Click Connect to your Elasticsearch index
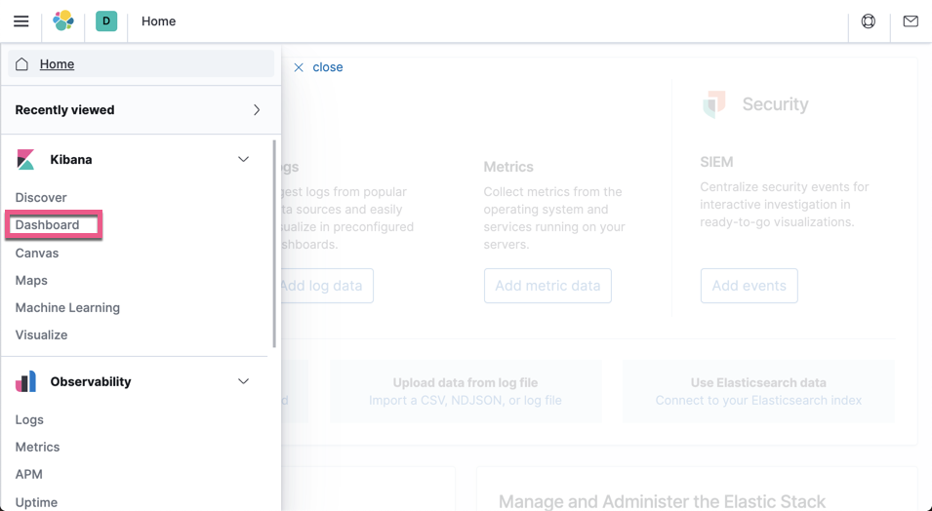The height and width of the screenshot is (511, 932). (x=758, y=401)
